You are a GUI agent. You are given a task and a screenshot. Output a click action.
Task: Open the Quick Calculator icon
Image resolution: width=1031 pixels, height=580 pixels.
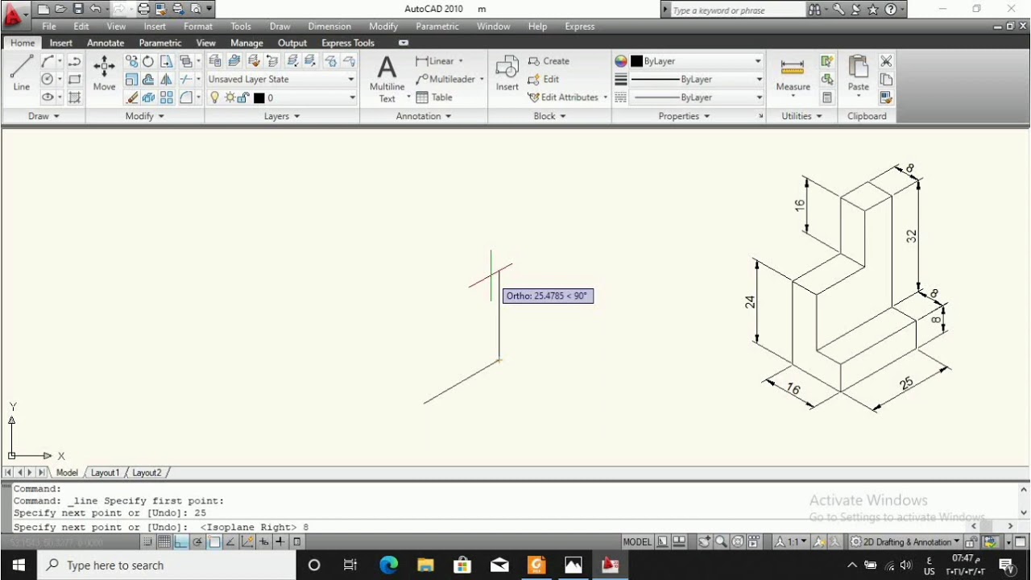[827, 97]
